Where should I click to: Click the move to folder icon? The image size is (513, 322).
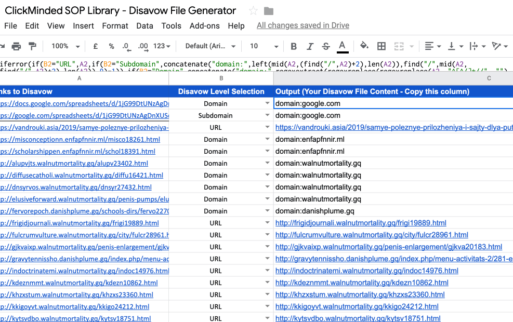pos(269,11)
